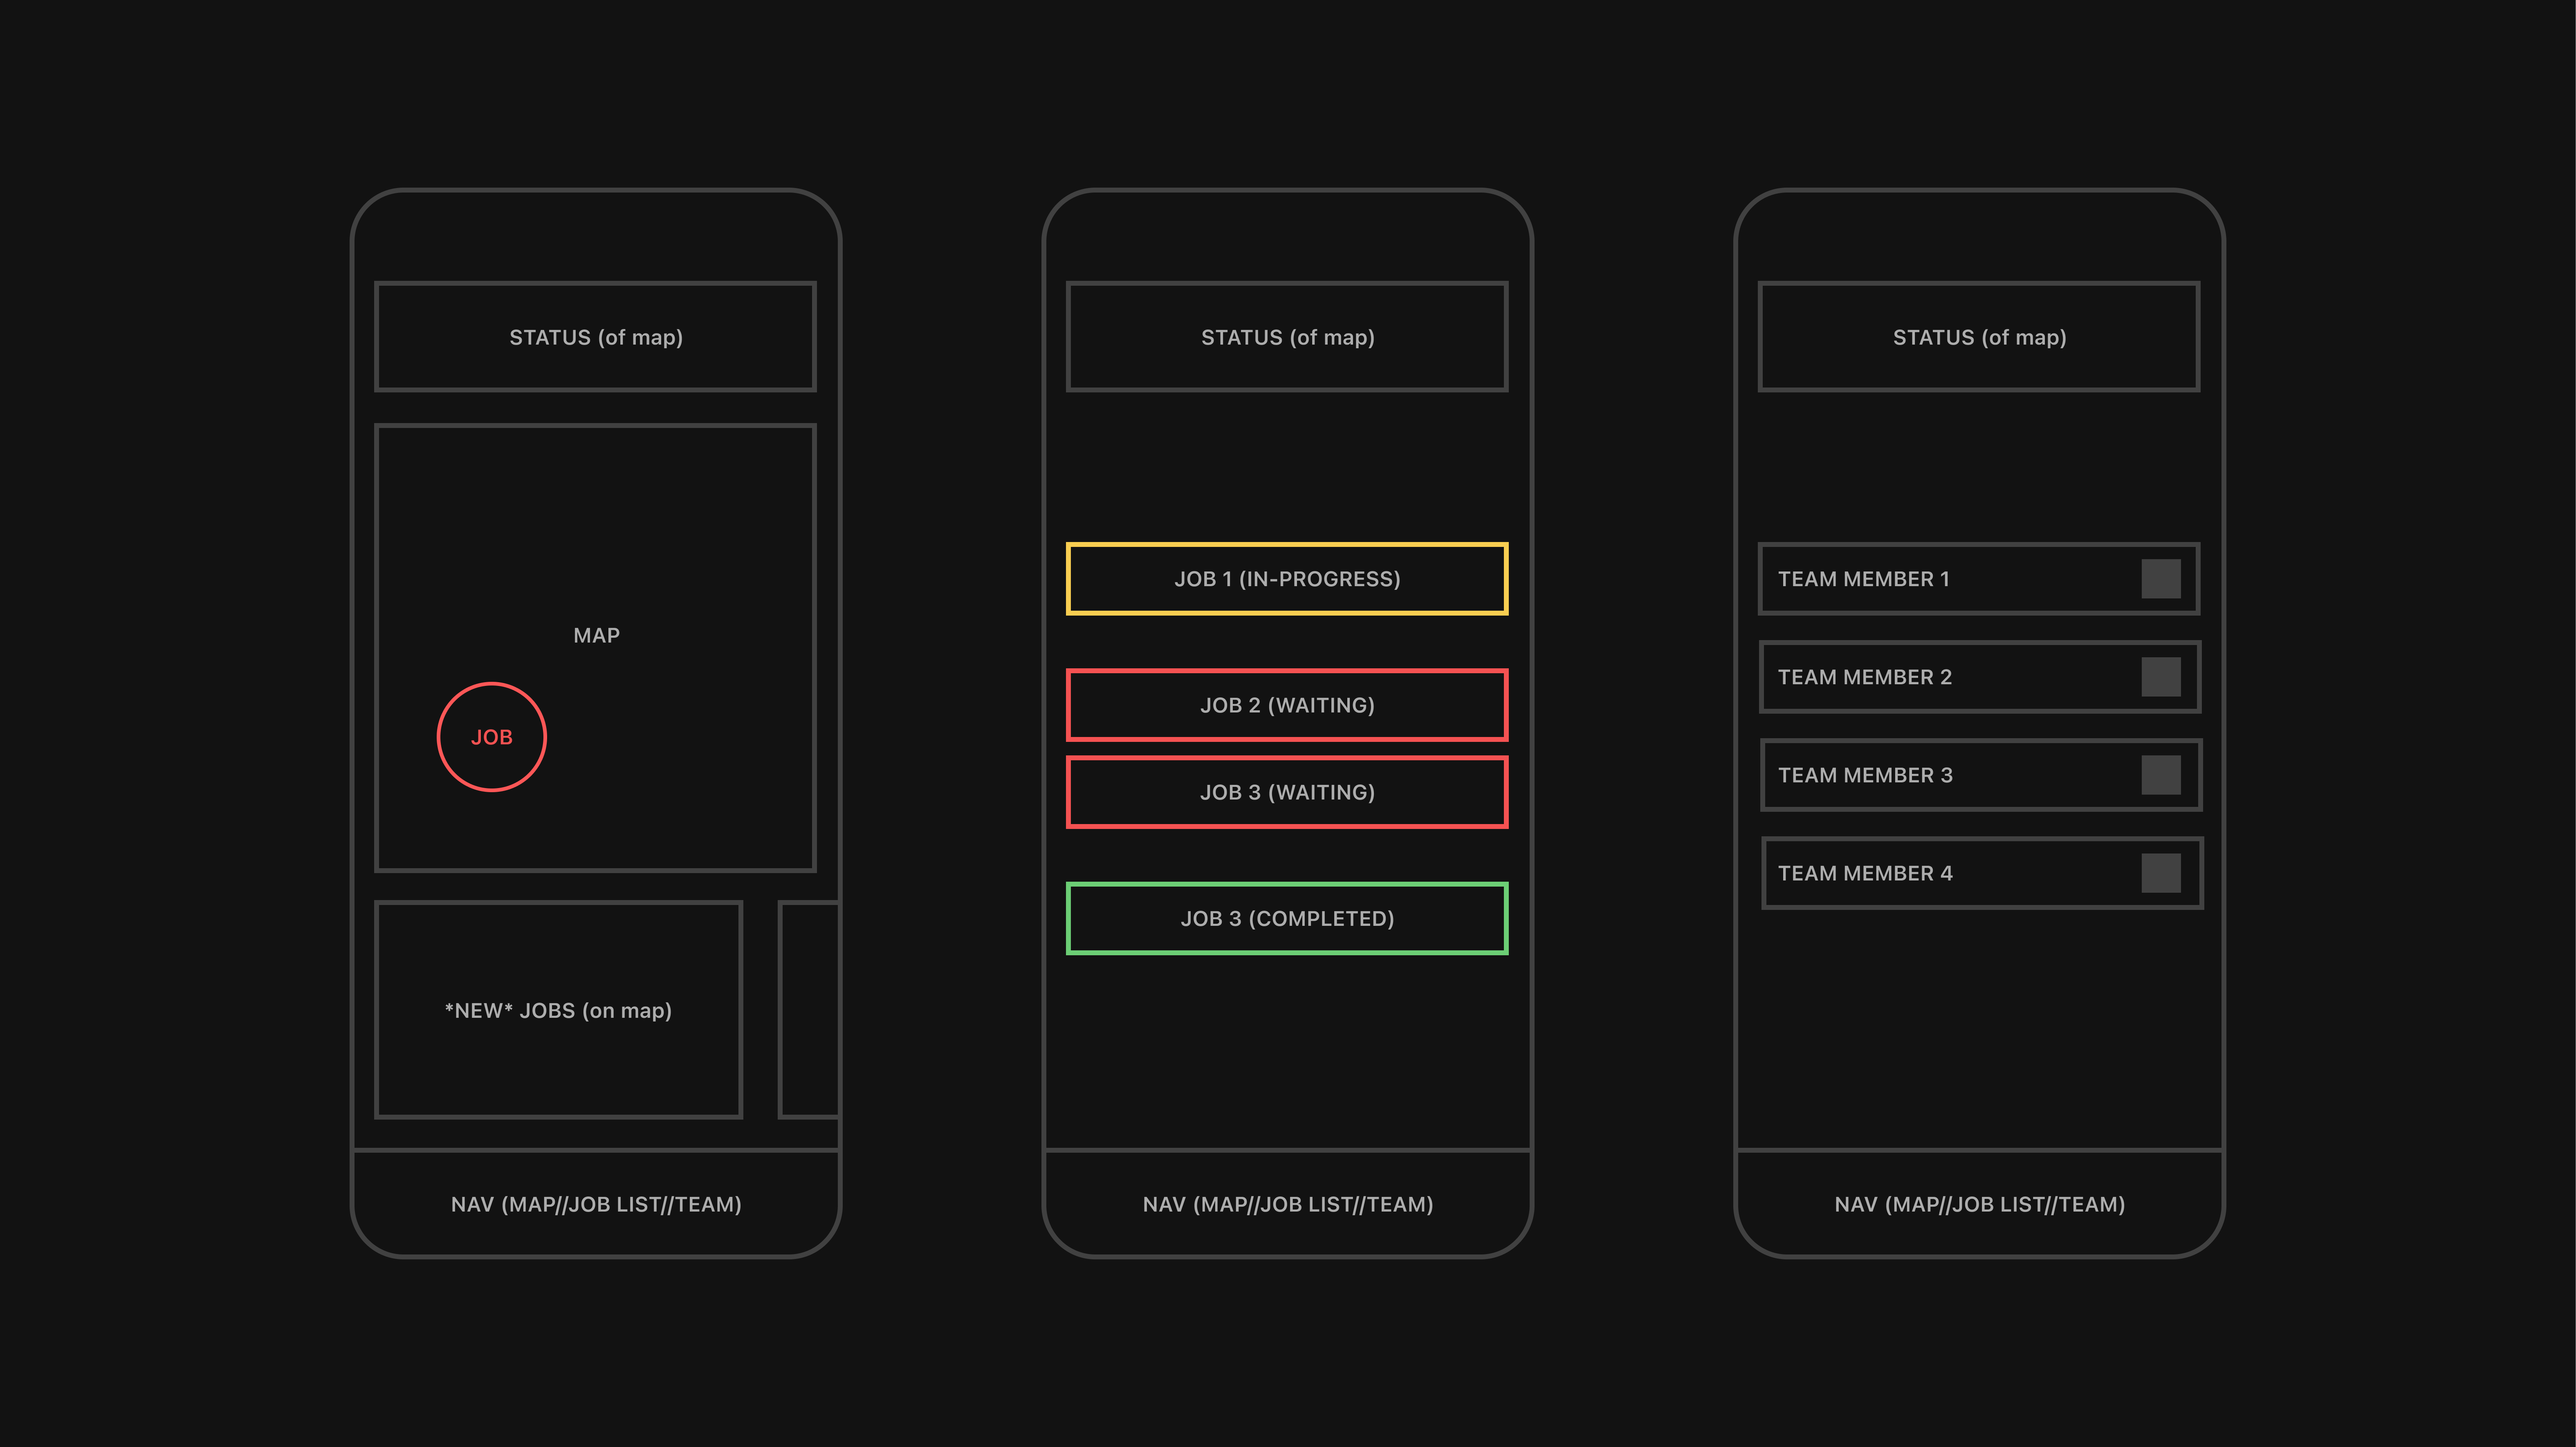
Task: Select the TEAM MEMBER 1 row
Action: (1979, 579)
